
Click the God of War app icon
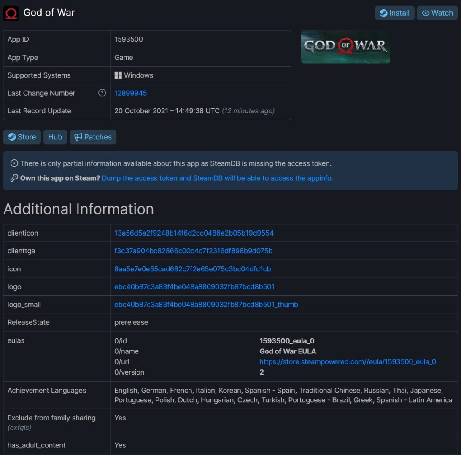(11, 13)
